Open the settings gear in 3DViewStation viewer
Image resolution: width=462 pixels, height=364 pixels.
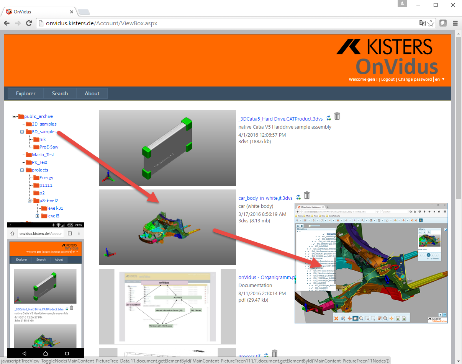440,315
